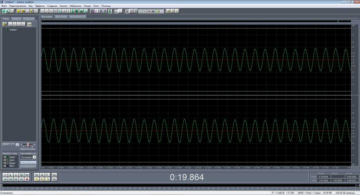Click Zoom Out Full magnifier icon
Image resolution: width=360 pixels, height=195 pixels.
click(x=47, y=175)
